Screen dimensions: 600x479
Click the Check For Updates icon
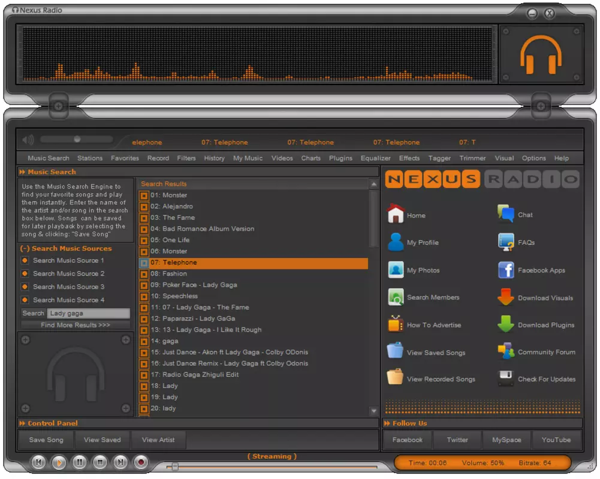[x=505, y=378]
